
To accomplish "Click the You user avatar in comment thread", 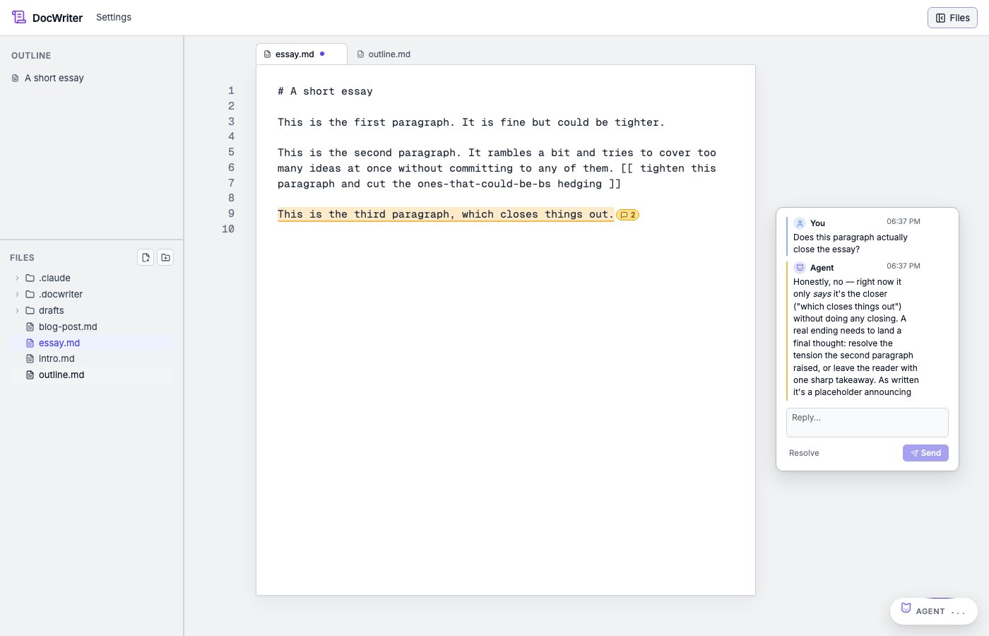I will (800, 223).
